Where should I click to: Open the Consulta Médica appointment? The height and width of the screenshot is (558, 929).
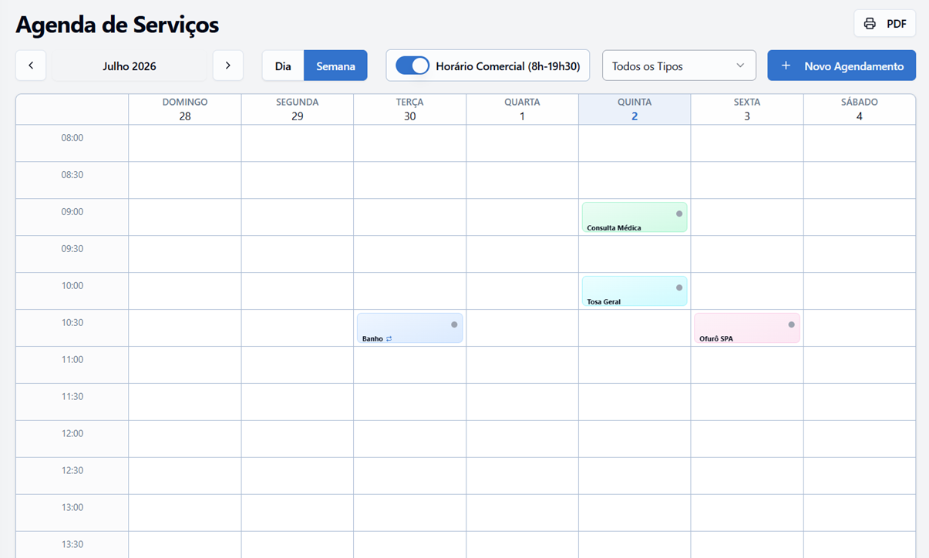point(634,217)
